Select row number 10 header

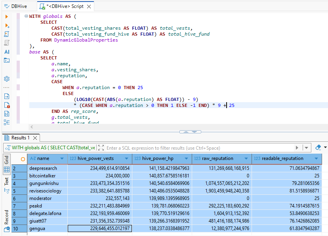point(19,229)
